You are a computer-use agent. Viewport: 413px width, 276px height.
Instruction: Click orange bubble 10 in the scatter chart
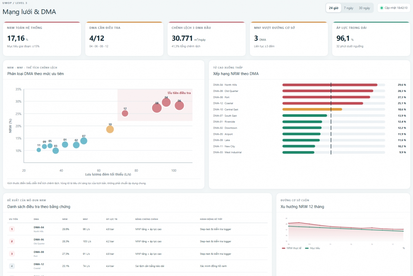(x=110, y=129)
